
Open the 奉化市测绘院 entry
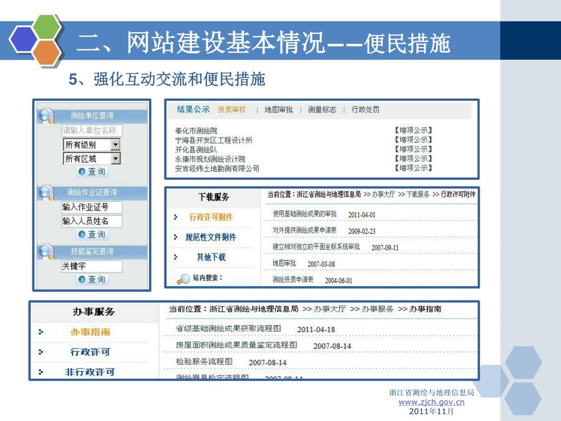[196, 130]
